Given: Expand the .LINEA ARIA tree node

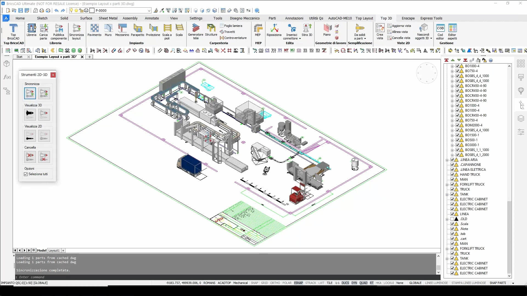Looking at the screenshot, I should tap(447, 160).
